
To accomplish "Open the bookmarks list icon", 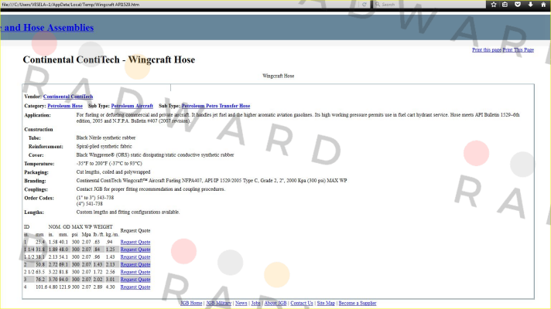I will pyautogui.click(x=505, y=4).
